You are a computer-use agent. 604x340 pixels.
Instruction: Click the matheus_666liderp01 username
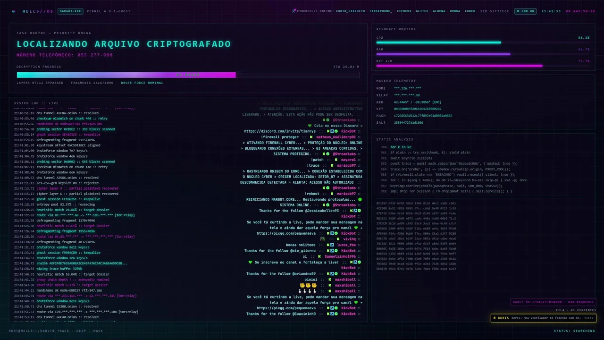click(x=336, y=137)
